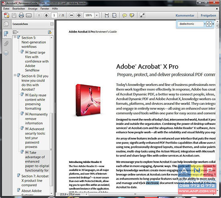
Task: Open the Hilfe menu
Action: pos(55,9)
